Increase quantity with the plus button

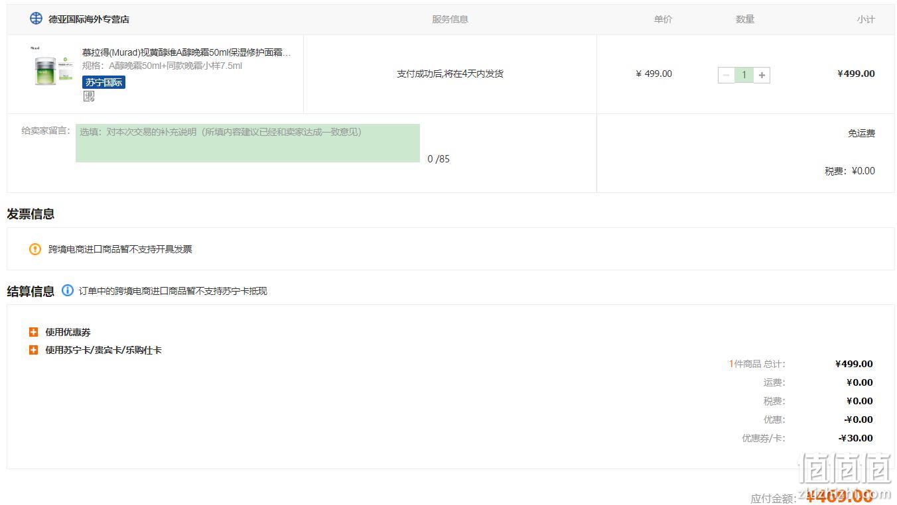[762, 75]
